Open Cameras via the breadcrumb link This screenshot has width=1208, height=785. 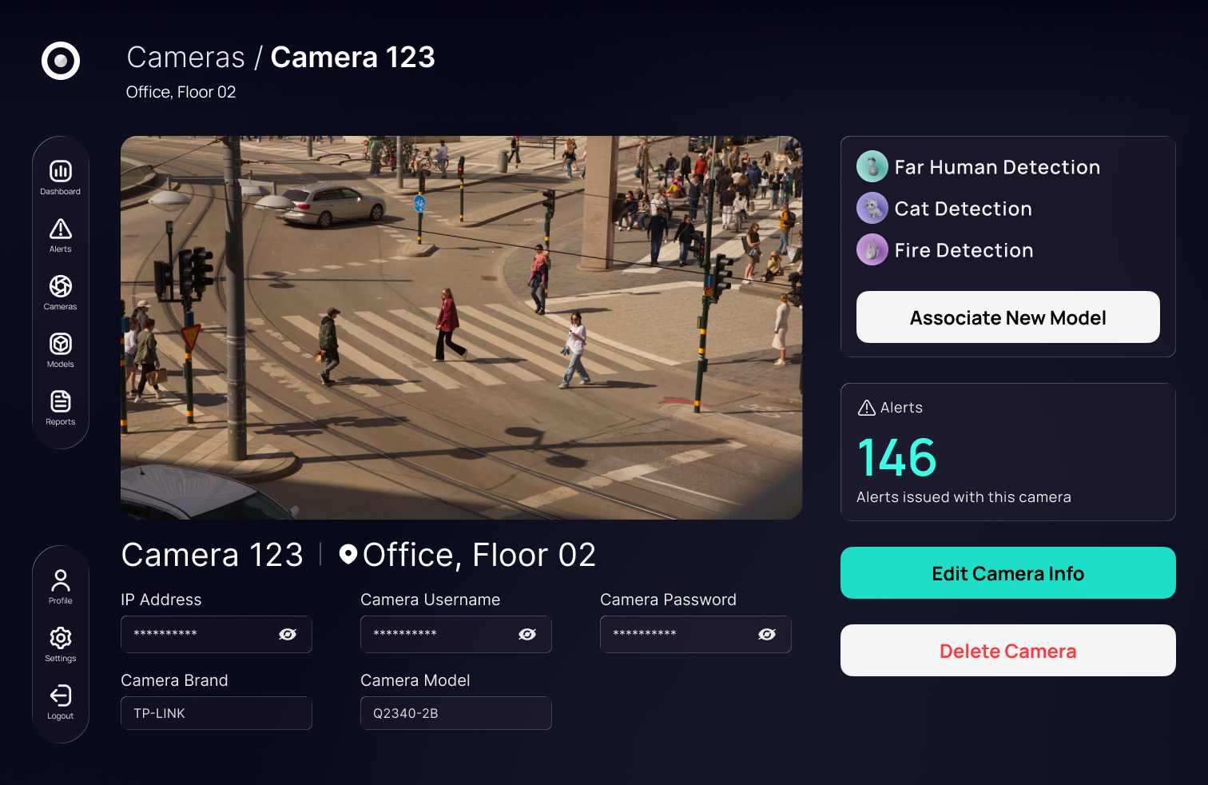(x=185, y=57)
